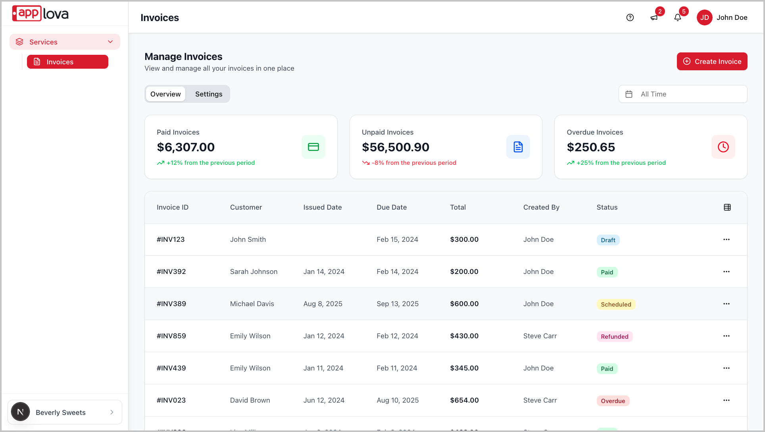Image resolution: width=765 pixels, height=432 pixels.
Task: Click the Refunded status badge on #INV859
Action: pyautogui.click(x=614, y=337)
